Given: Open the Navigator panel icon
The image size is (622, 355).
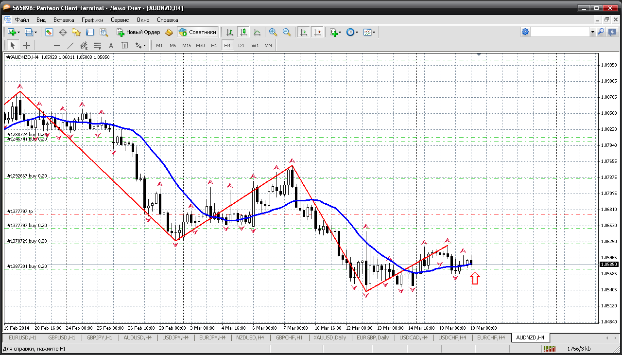Looking at the screenshot, I should (x=76, y=32).
